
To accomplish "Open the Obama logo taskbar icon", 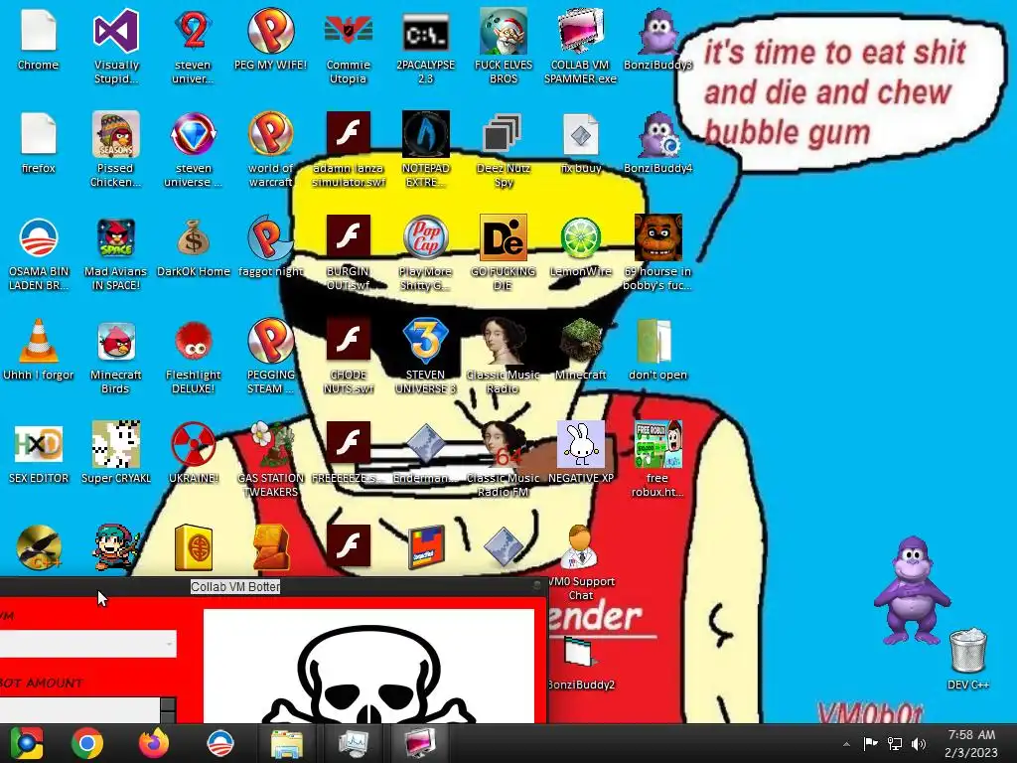I will click(x=219, y=743).
